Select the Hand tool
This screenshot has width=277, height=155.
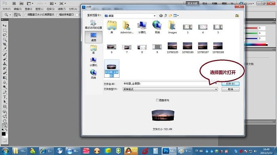[5, 121]
